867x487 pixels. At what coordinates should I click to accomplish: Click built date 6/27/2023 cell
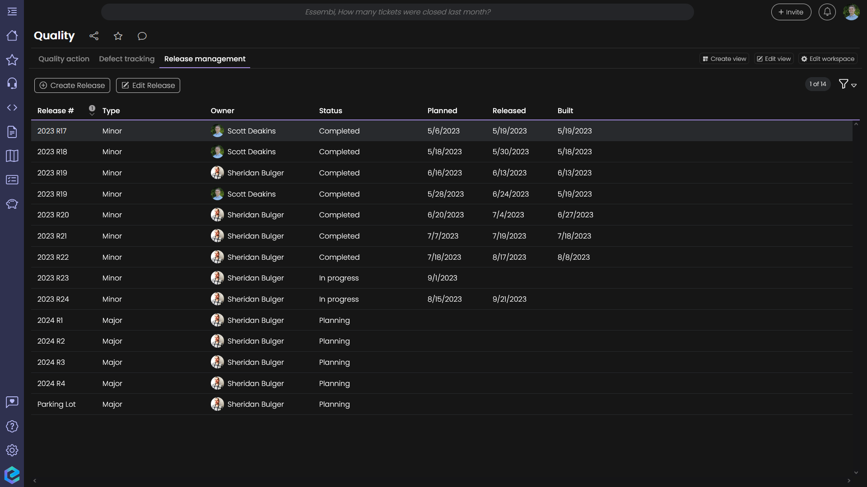(575, 215)
